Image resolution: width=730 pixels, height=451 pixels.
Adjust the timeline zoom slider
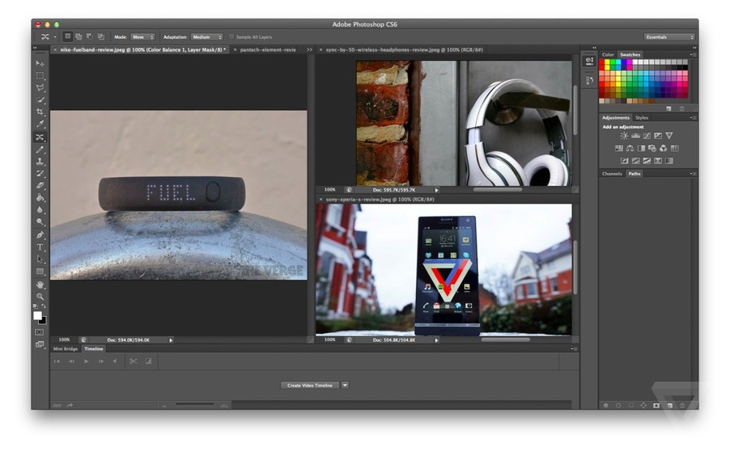[194, 405]
